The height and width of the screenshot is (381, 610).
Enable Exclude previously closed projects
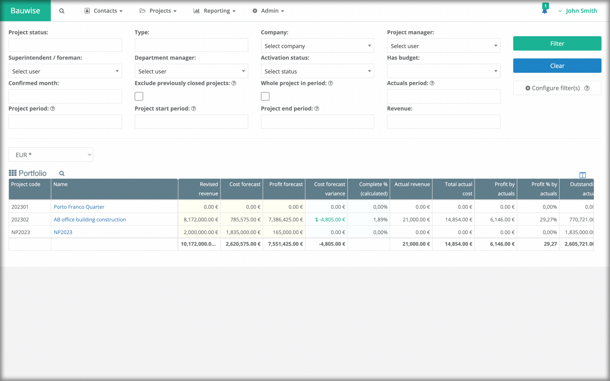[x=139, y=96]
